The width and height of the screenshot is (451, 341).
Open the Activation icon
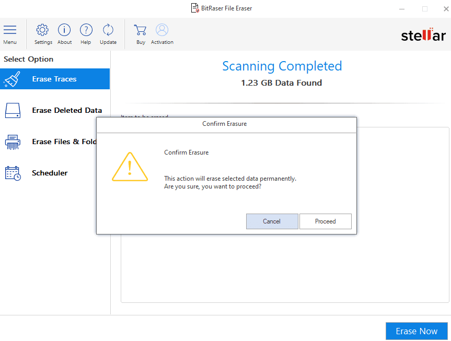(x=162, y=30)
